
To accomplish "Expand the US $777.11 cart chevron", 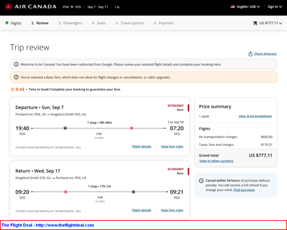I will coord(281,23).
